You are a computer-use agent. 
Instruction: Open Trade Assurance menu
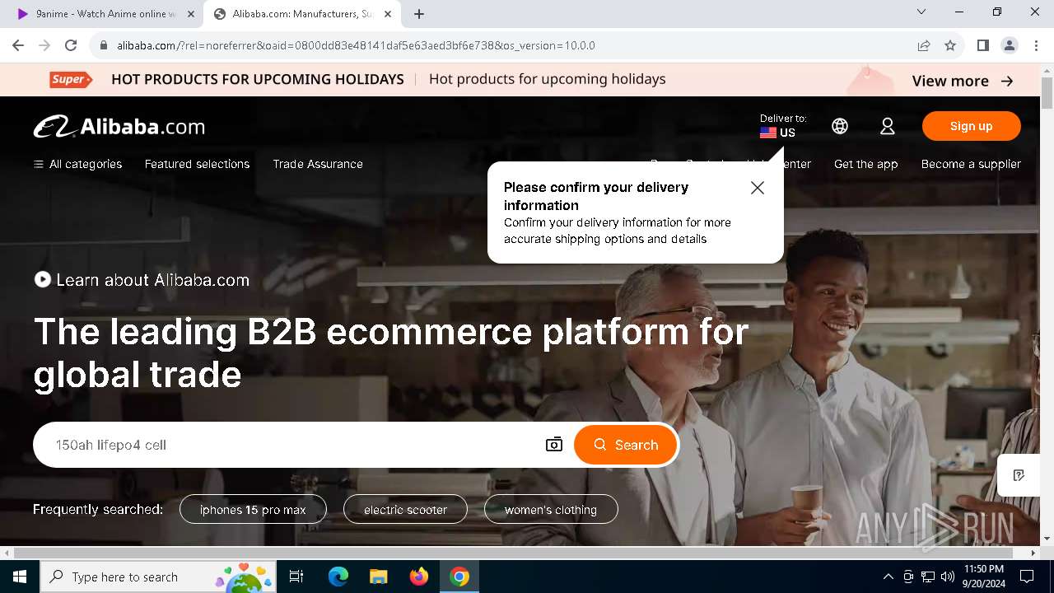point(318,164)
